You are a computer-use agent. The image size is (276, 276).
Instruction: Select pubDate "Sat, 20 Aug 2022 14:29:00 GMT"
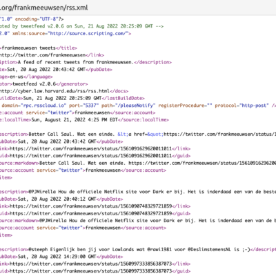pyautogui.click(x=57, y=257)
